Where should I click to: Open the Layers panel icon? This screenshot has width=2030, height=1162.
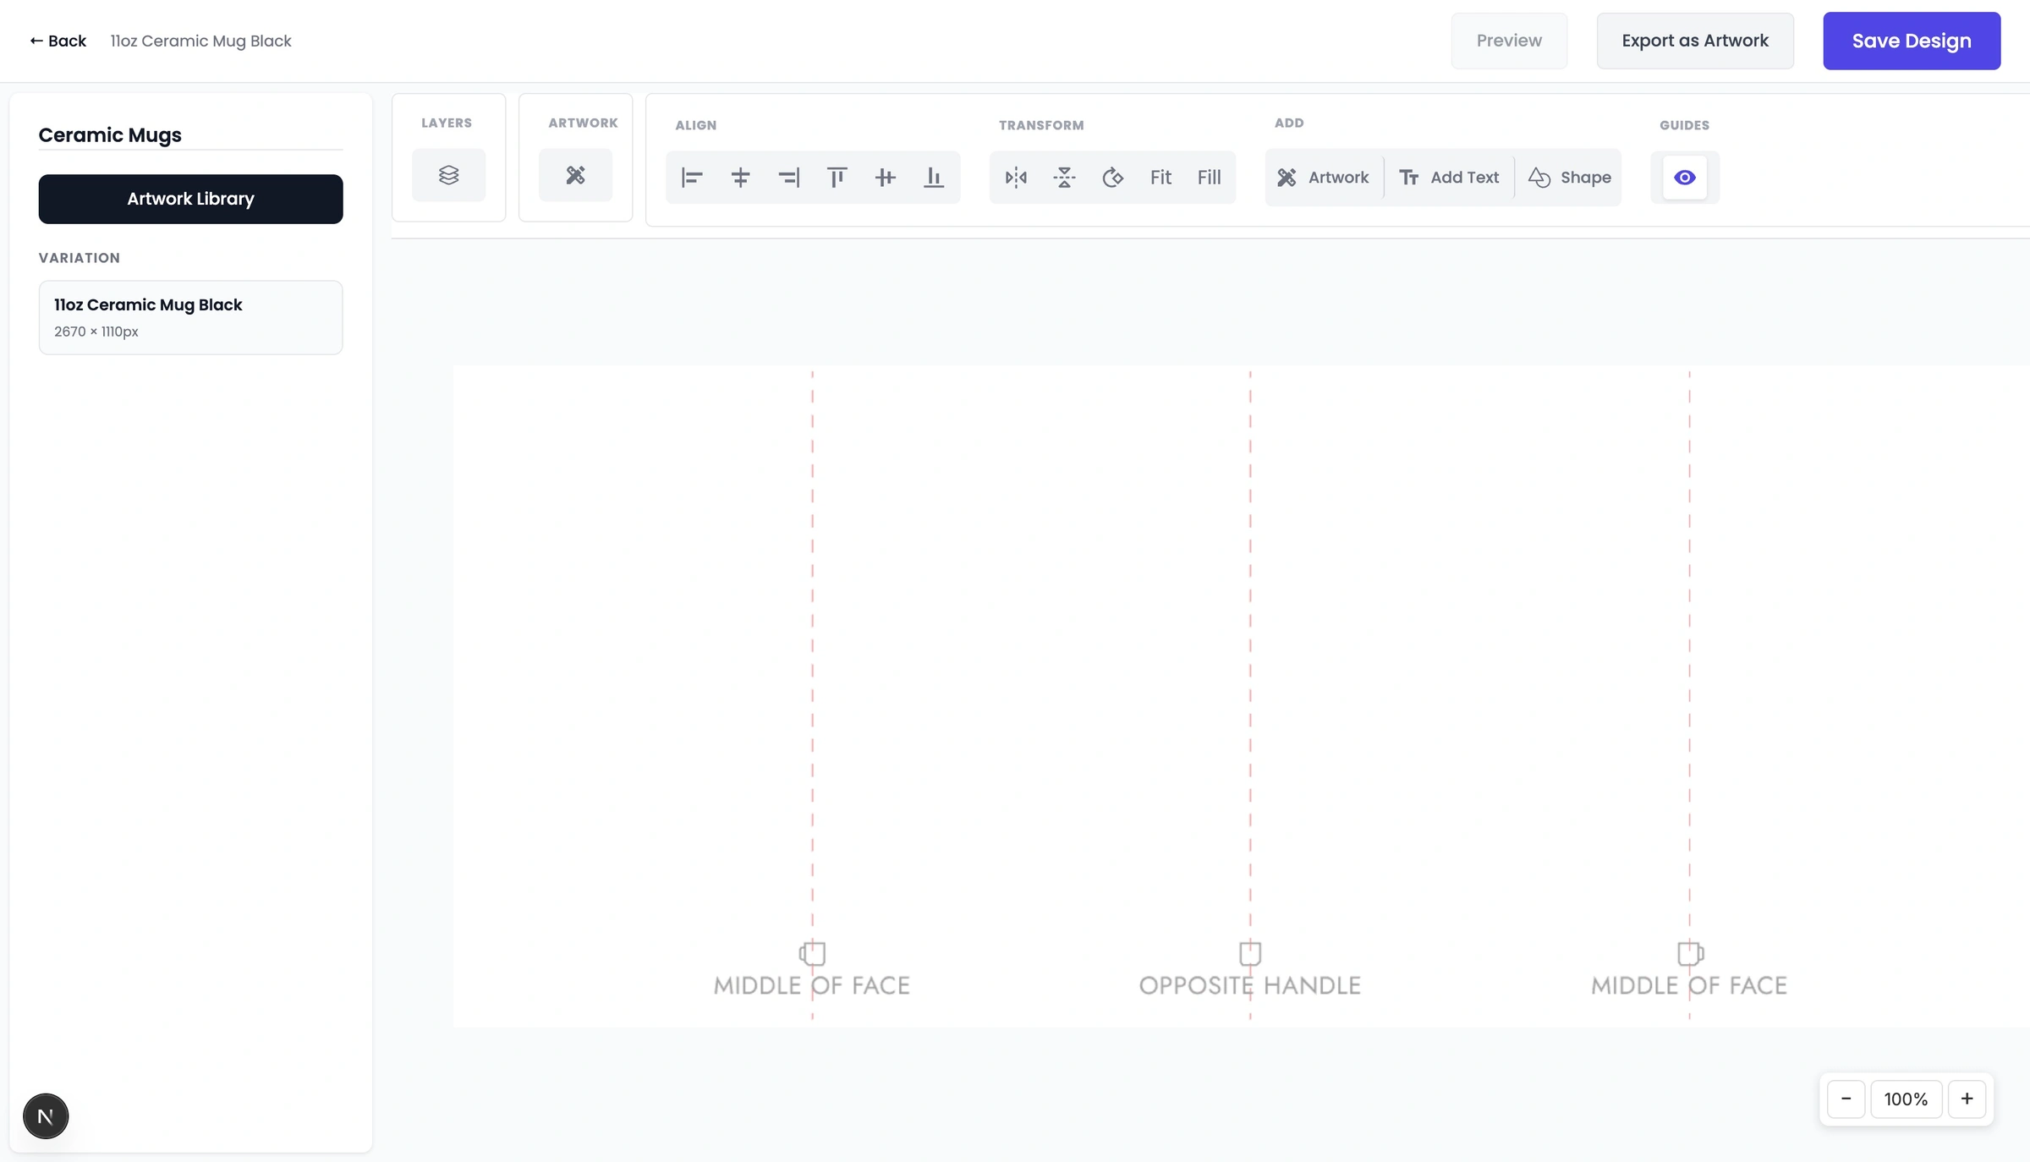pyautogui.click(x=448, y=175)
